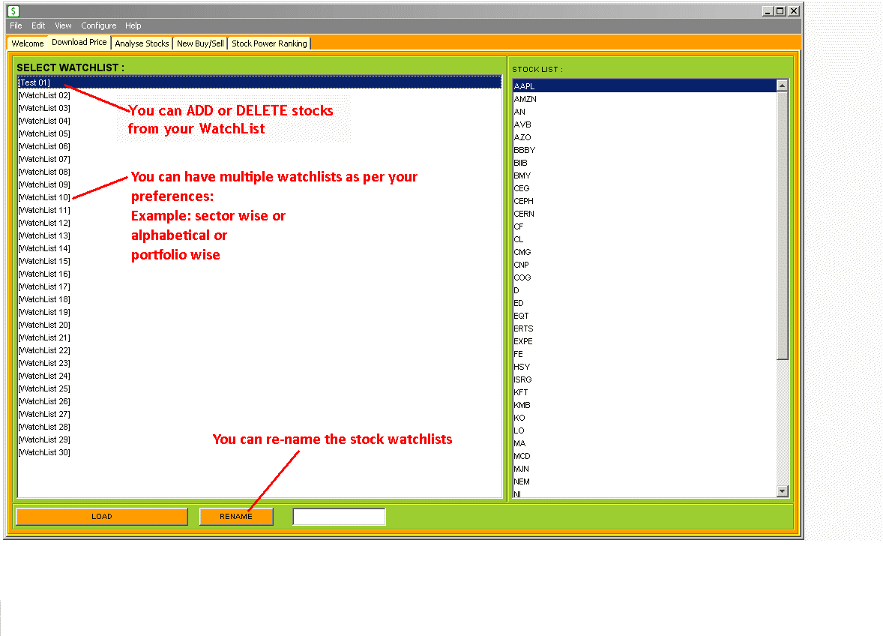Select [WatchList 20] in the list

(259, 325)
